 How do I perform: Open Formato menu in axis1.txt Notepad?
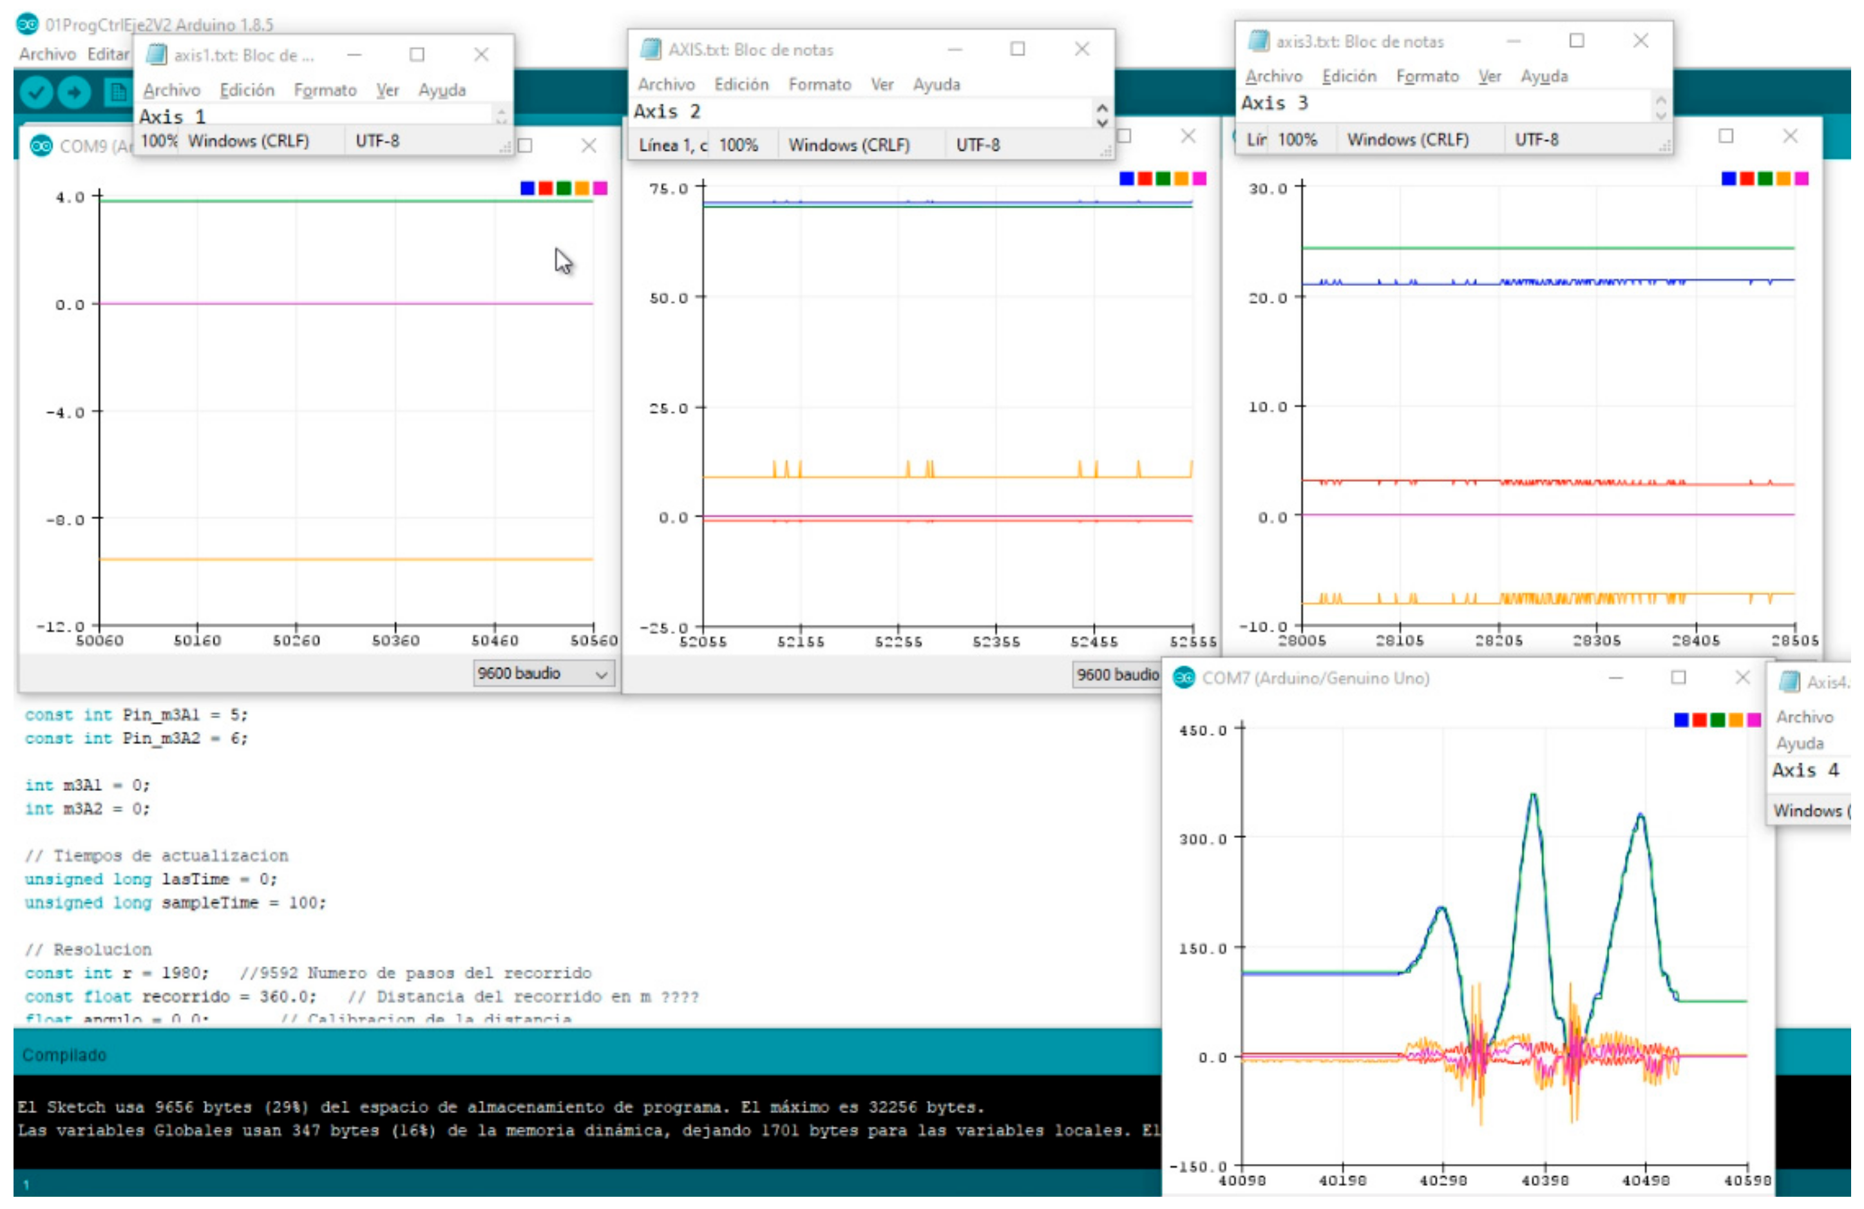325,90
